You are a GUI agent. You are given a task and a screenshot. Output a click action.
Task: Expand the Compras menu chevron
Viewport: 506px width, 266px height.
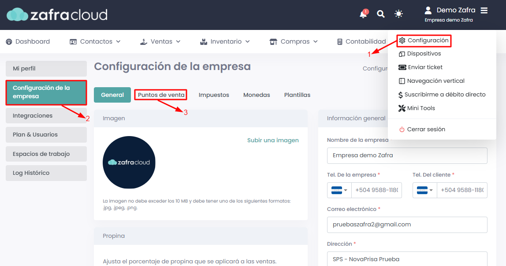pos(316,41)
